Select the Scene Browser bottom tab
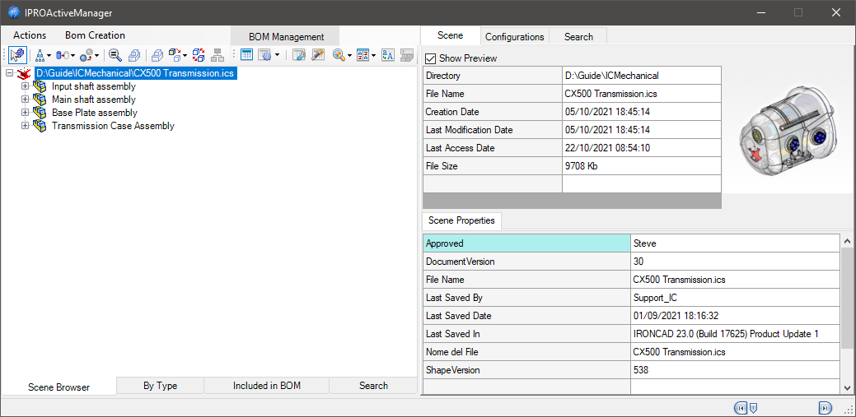The height and width of the screenshot is (417, 856). (58, 387)
